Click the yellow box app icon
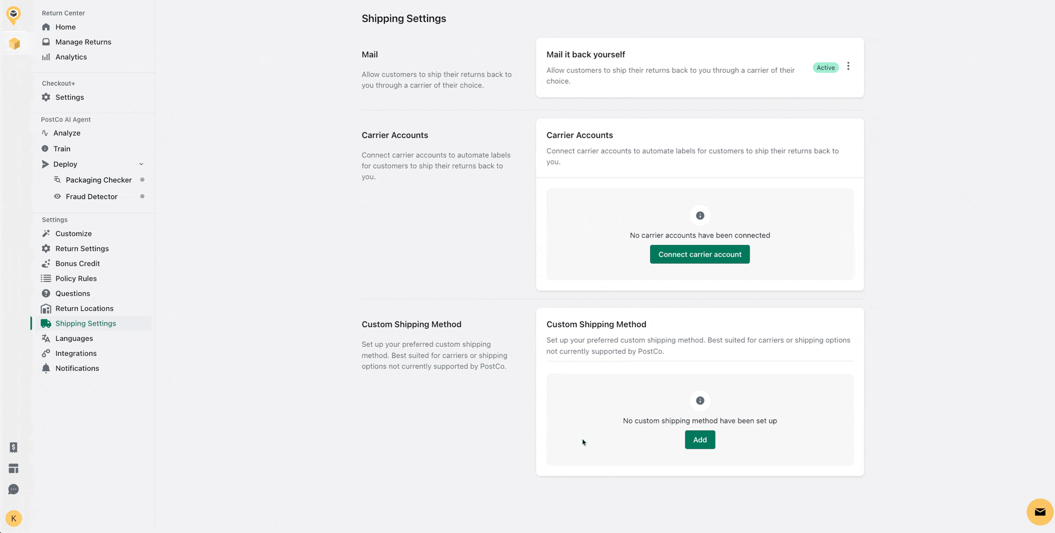Screen dimensions: 1055x533 point(14,43)
